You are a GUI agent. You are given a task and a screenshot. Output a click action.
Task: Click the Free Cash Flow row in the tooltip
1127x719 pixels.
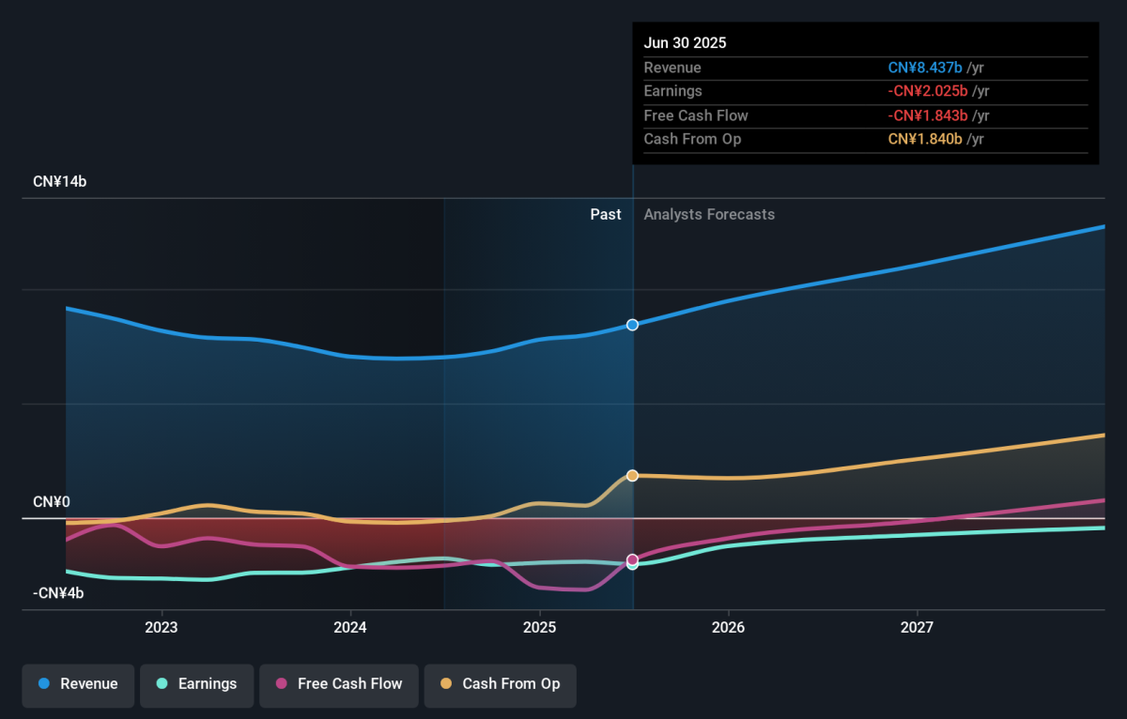[x=696, y=115]
